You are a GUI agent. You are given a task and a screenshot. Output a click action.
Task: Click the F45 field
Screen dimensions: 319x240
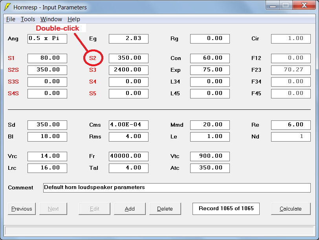(291, 94)
